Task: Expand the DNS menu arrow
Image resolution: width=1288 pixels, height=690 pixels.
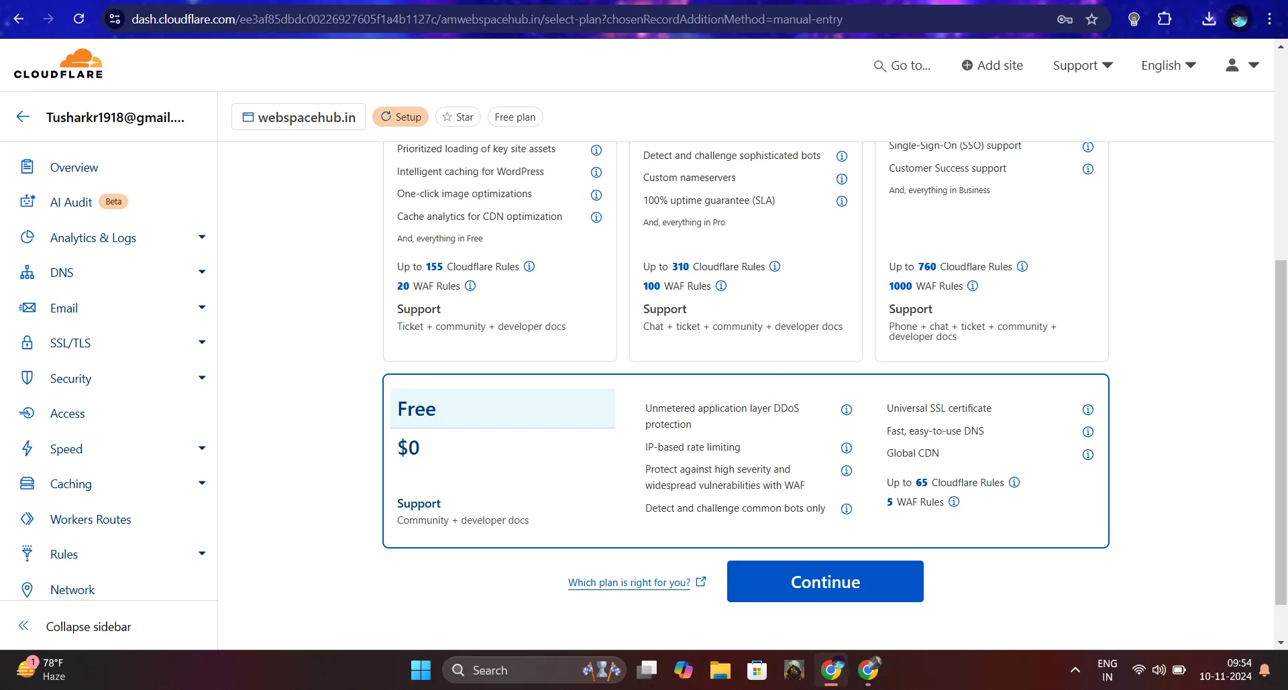Action: pos(202,272)
